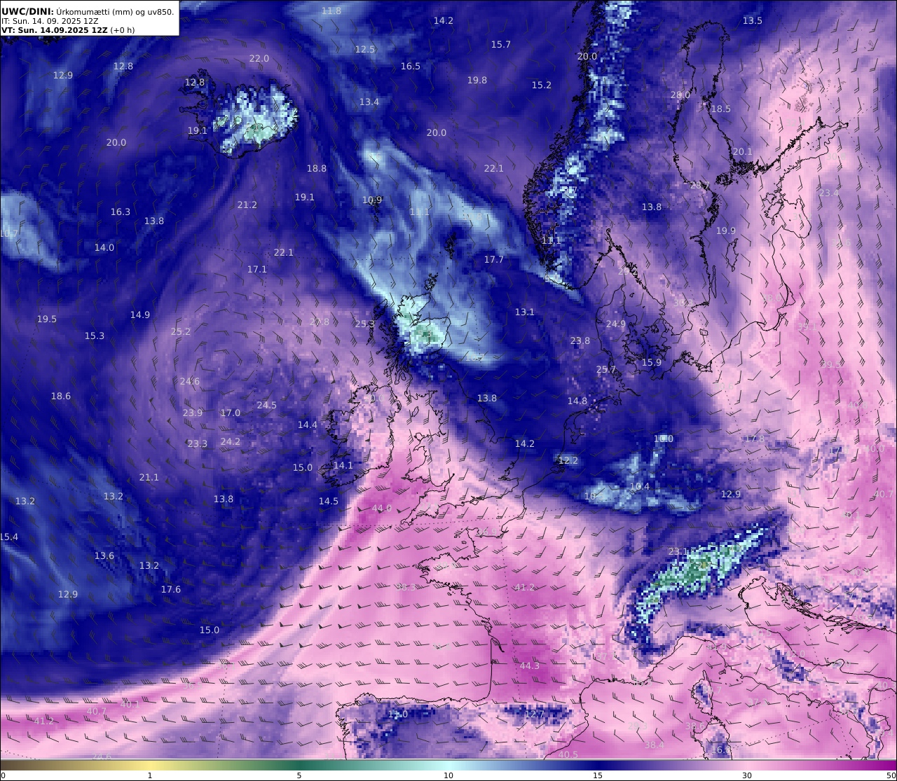Select the 38.4 value near the bottom
This screenshot has width=897, height=781.
tap(655, 745)
